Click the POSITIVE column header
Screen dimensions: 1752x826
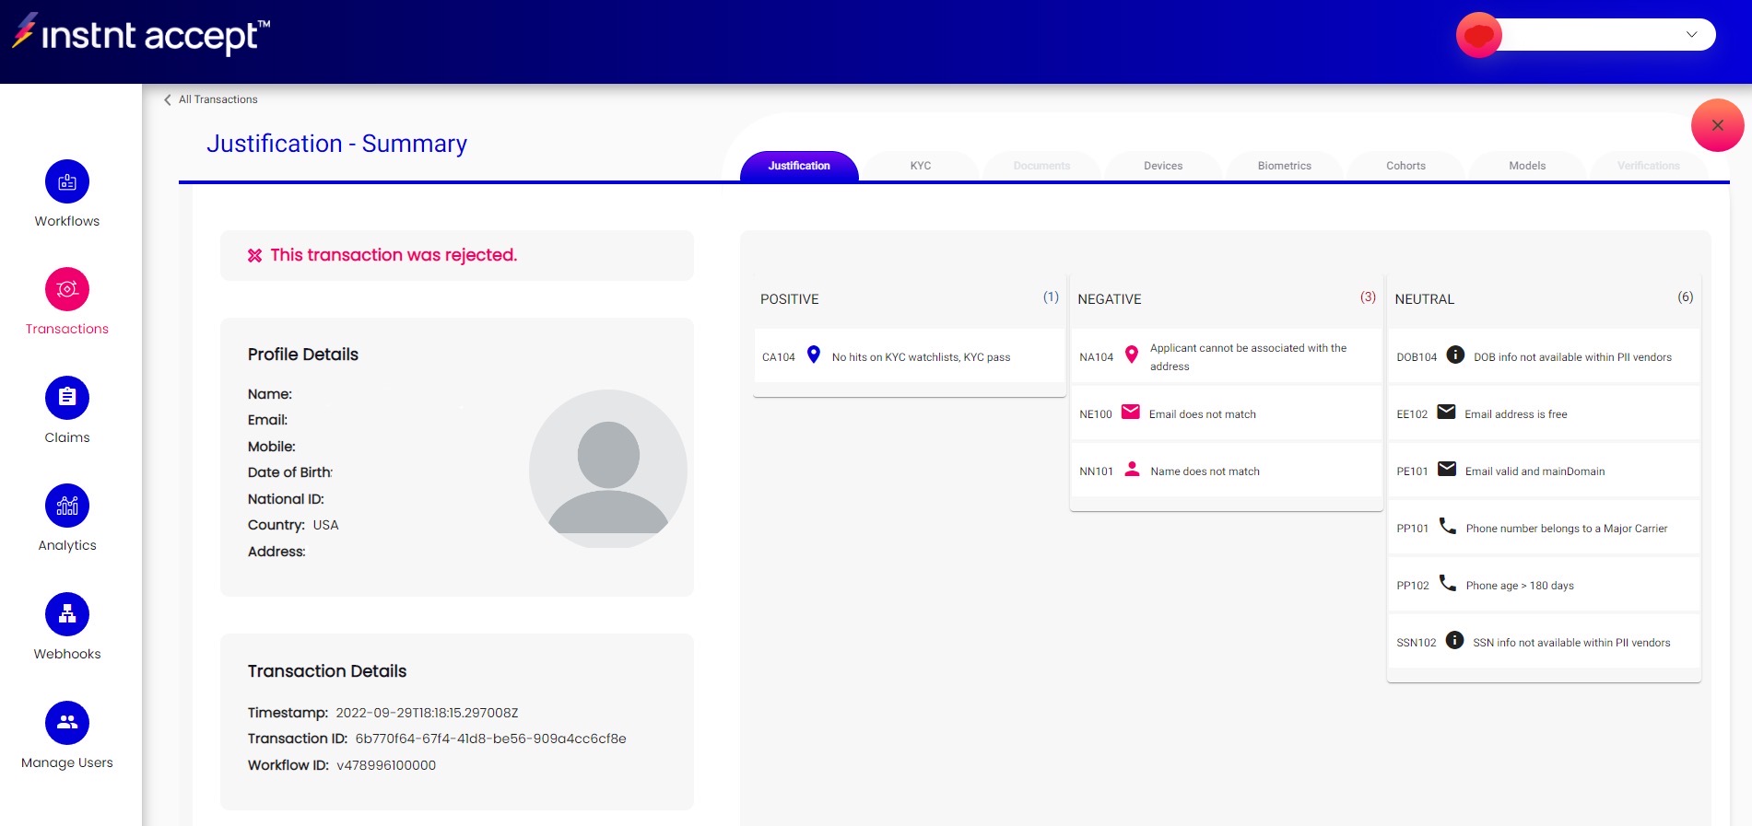(x=790, y=299)
